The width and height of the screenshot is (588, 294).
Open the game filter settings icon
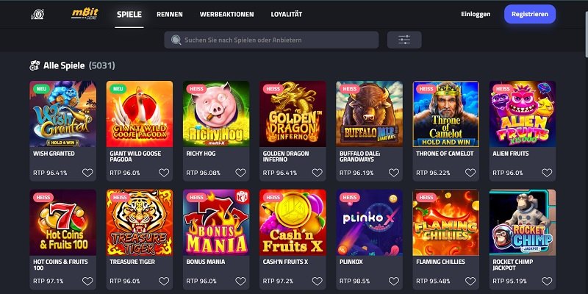click(x=404, y=40)
